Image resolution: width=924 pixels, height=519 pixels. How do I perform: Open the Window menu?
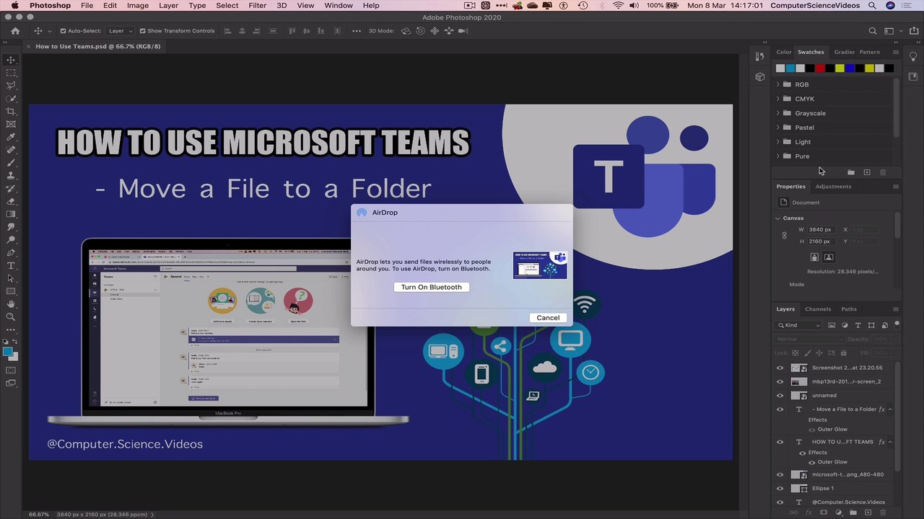click(x=339, y=5)
